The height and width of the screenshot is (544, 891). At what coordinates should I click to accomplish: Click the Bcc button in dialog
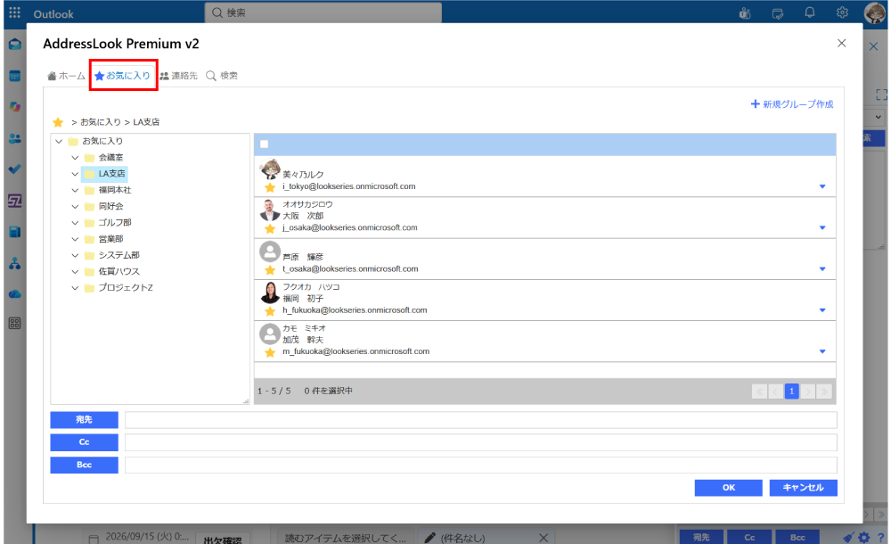point(84,465)
